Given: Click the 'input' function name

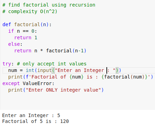Looking at the screenshot, I should tap(44, 70).
